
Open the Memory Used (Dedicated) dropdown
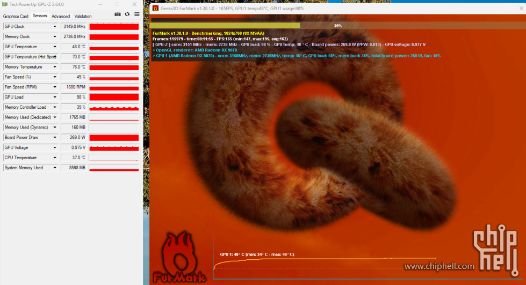click(55, 117)
